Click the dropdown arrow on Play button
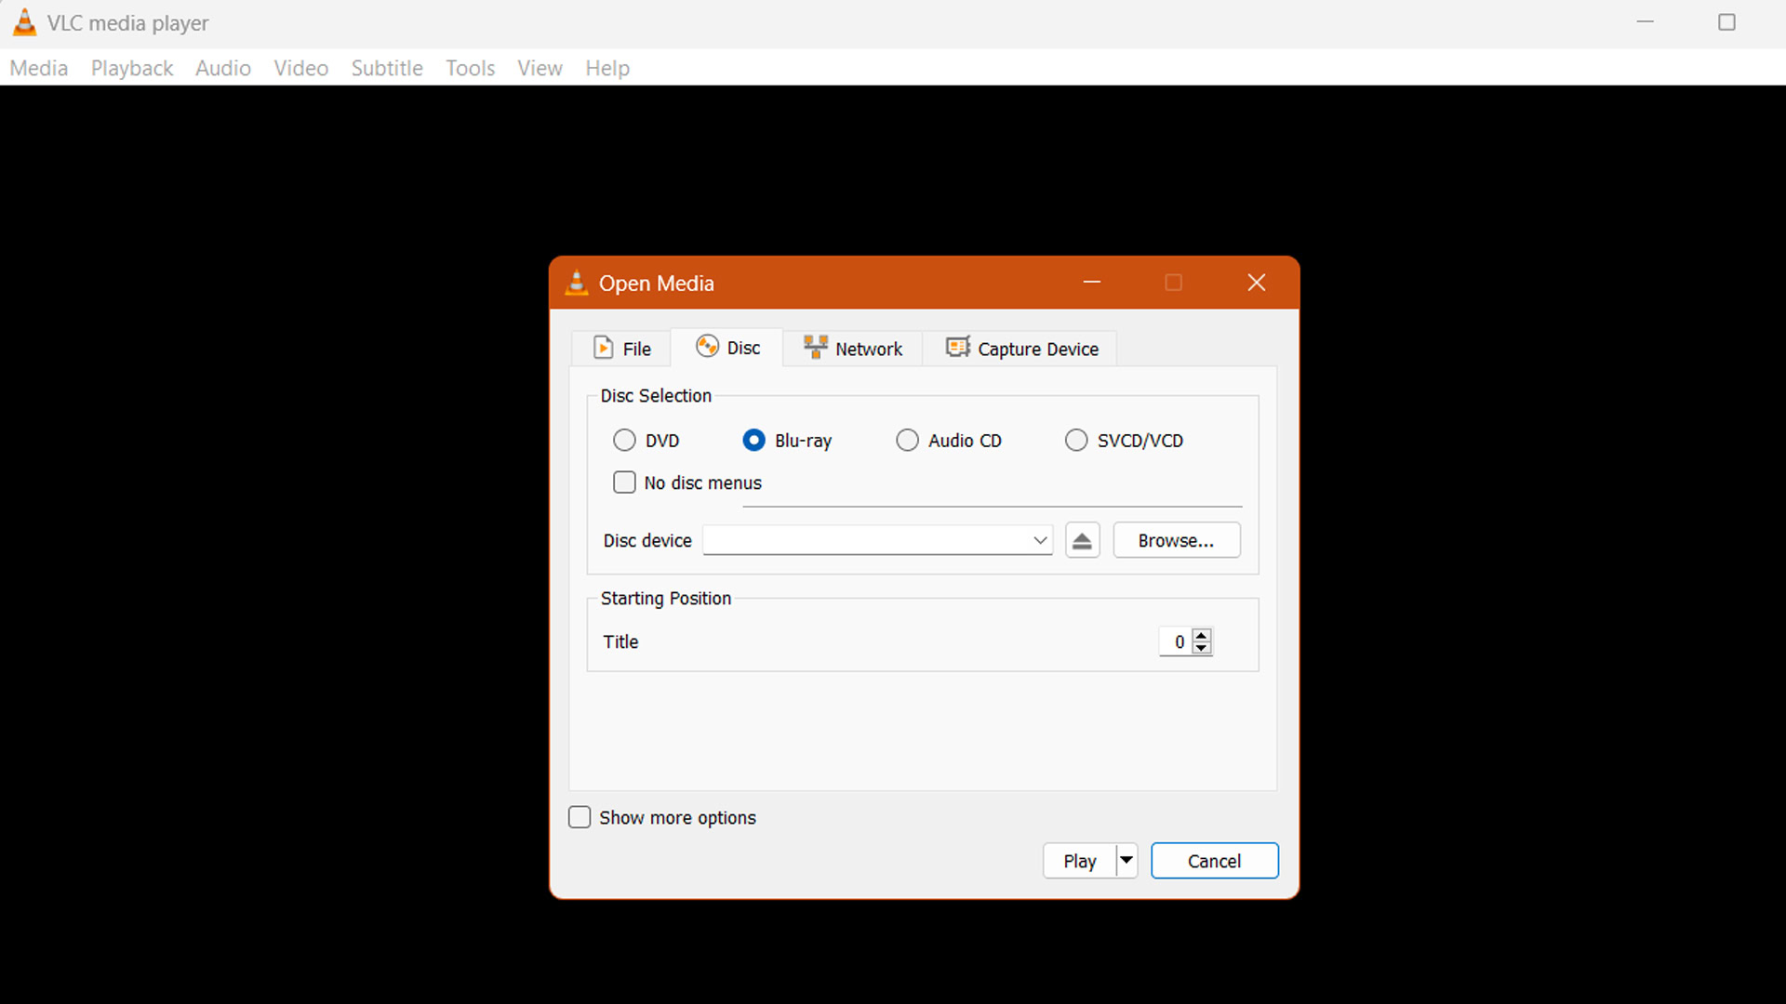The height and width of the screenshot is (1004, 1786). coord(1125,861)
